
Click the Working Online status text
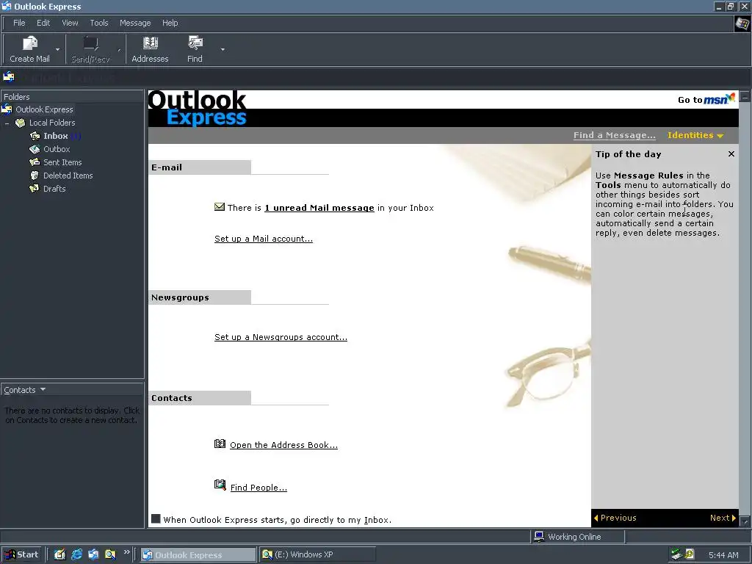pyautogui.click(x=574, y=537)
